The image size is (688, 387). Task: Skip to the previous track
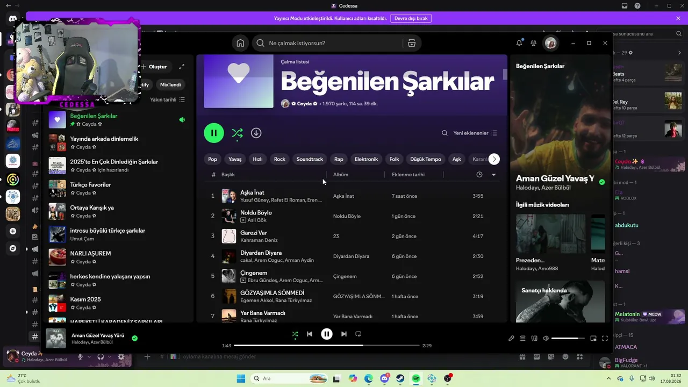coord(310,334)
